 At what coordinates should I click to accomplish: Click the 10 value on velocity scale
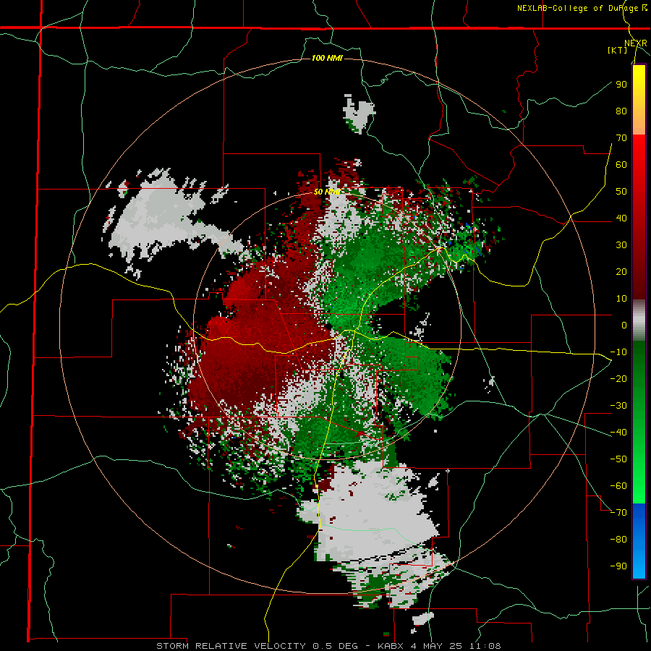[x=621, y=299]
